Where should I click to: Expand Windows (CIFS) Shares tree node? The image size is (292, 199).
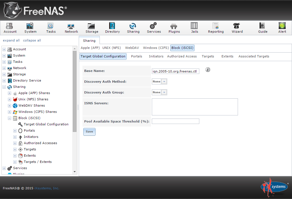coord(9,112)
